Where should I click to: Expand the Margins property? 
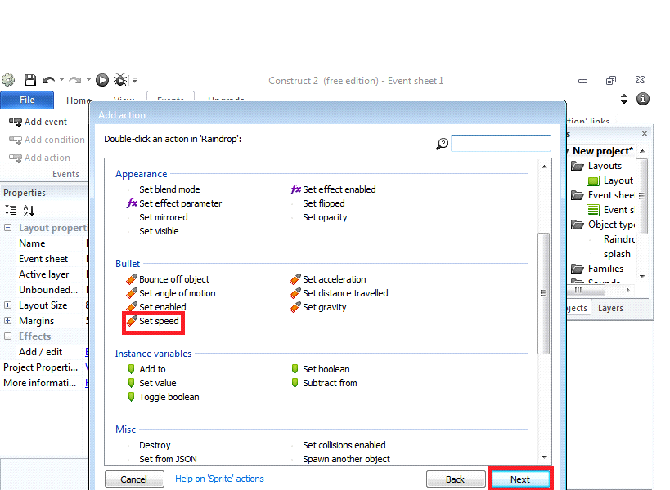tap(7, 321)
